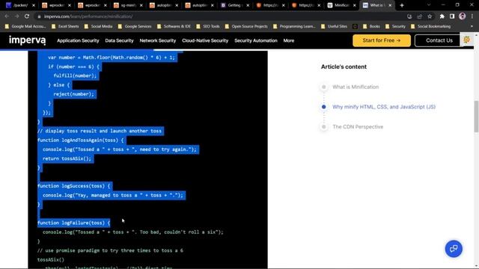This screenshot has height=269, width=479.
Task: Go back to the previous page
Action: click(x=7, y=16)
